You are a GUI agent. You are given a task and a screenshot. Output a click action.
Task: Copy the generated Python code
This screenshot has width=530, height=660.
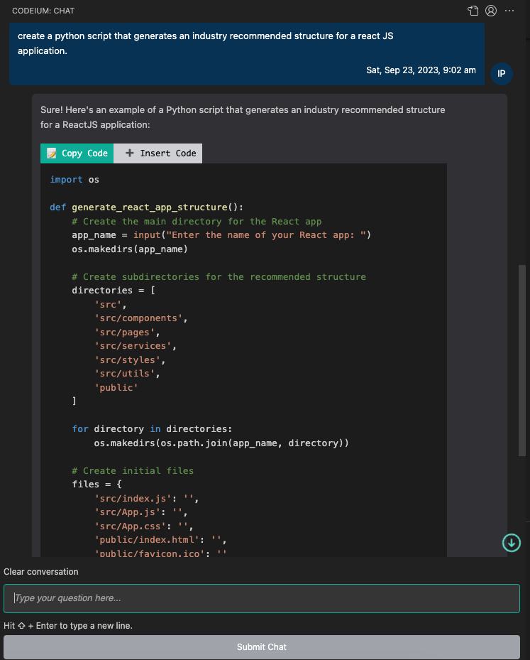click(77, 153)
